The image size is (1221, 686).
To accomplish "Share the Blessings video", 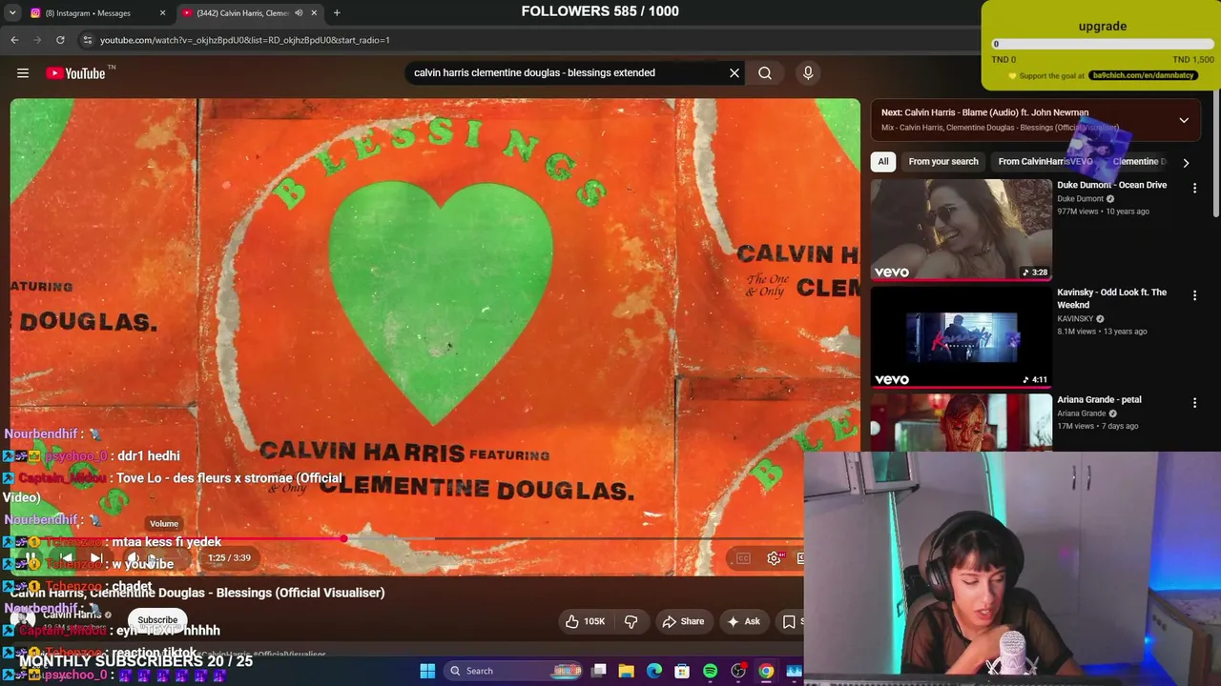I will tap(683, 621).
